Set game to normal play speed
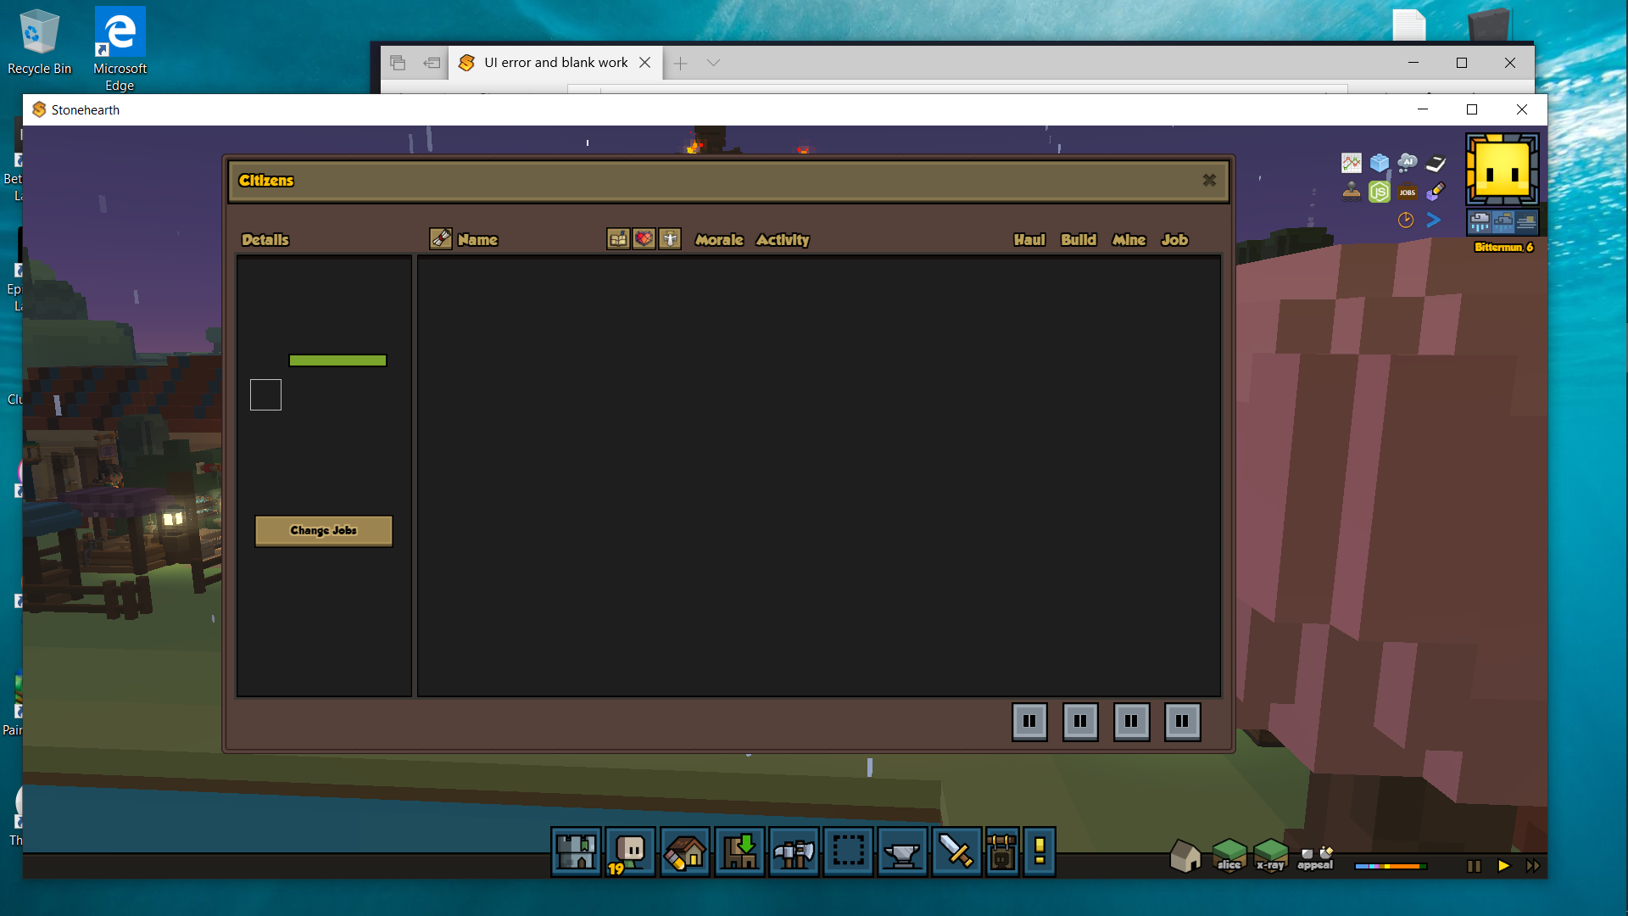 [1503, 866]
